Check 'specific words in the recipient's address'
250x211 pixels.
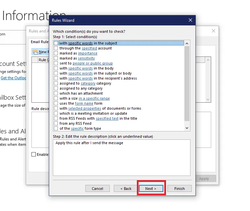tap(56, 78)
